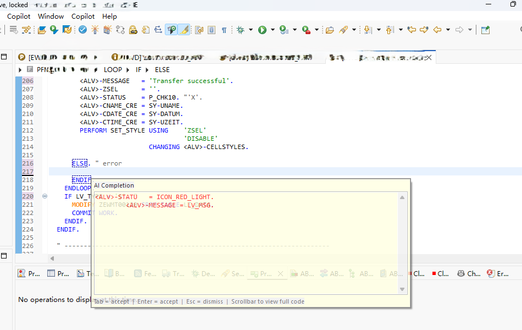Open the next annotation dropdown arrow

click(x=379, y=30)
